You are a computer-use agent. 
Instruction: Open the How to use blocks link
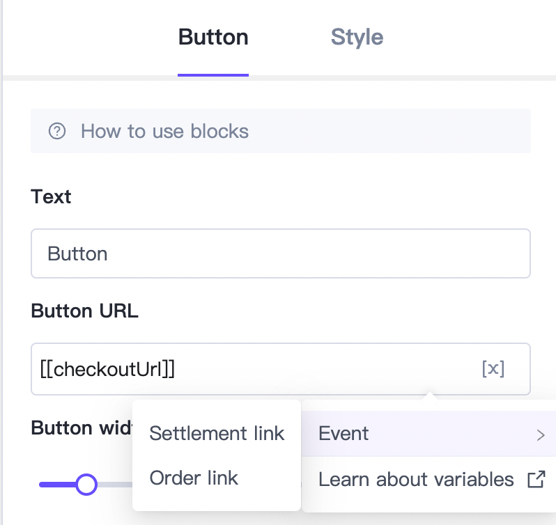164,131
